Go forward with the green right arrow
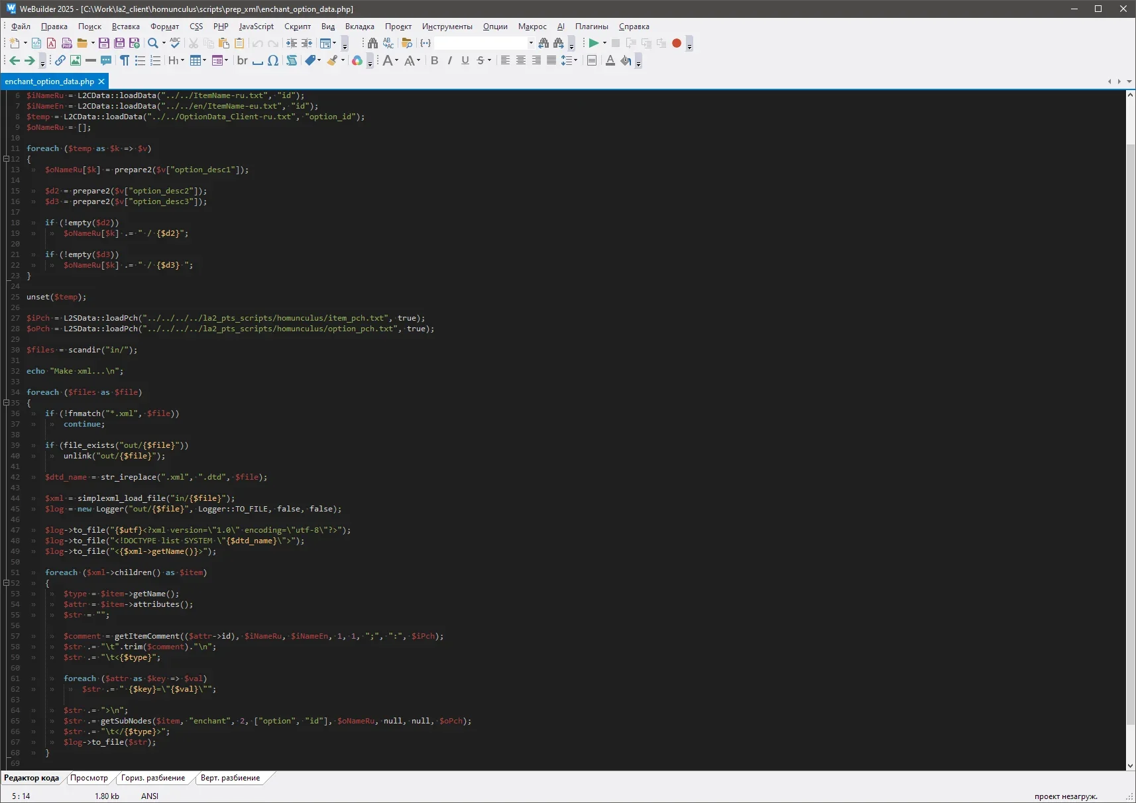Image resolution: width=1136 pixels, height=803 pixels. pyautogui.click(x=30, y=61)
